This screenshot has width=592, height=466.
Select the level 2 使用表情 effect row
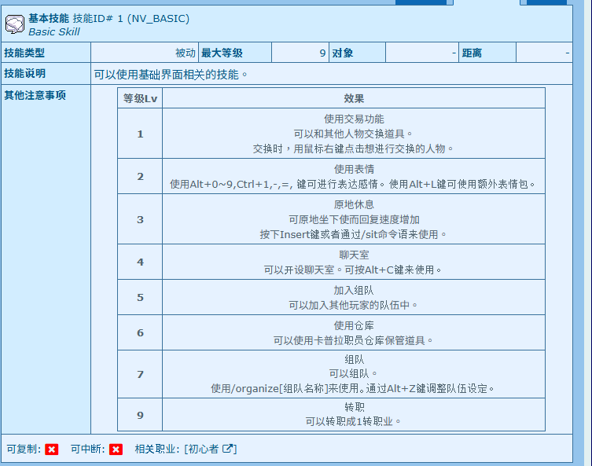(x=354, y=177)
